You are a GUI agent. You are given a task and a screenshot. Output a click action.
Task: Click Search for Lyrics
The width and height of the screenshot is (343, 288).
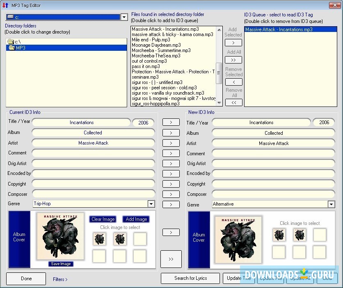[190, 278]
